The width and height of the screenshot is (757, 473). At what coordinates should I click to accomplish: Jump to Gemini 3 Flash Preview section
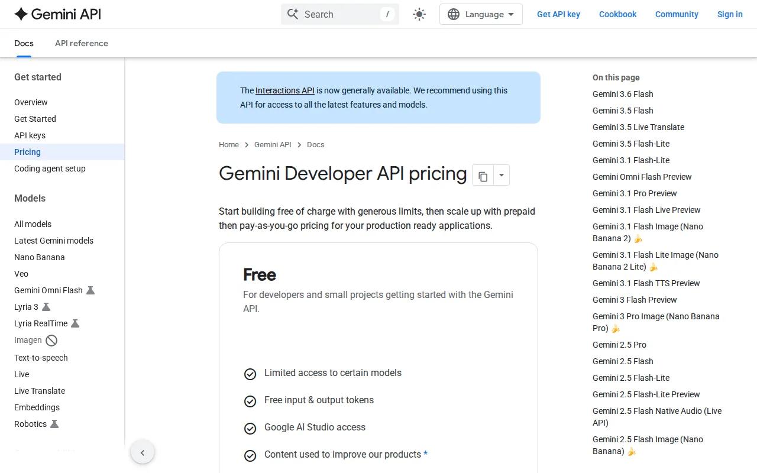coord(635,300)
